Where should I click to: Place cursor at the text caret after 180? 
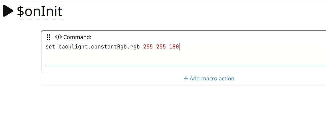click(x=179, y=47)
